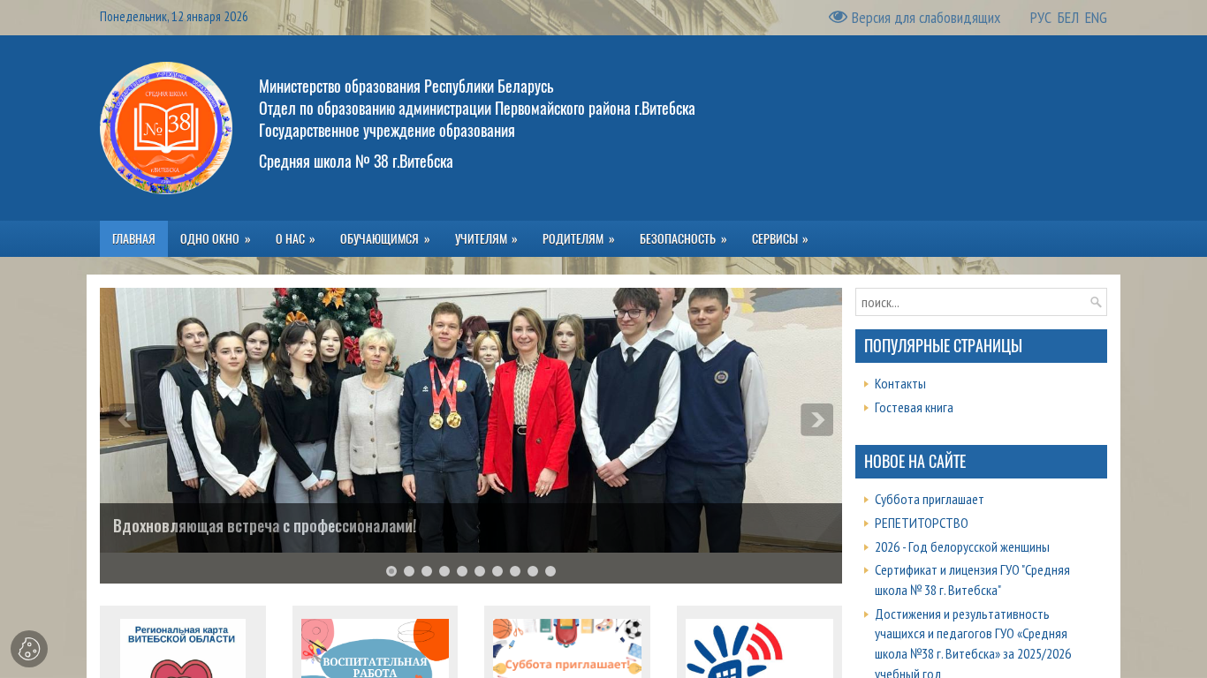Expand the Обучающимся dropdown menu
The image size is (1207, 678).
384,239
